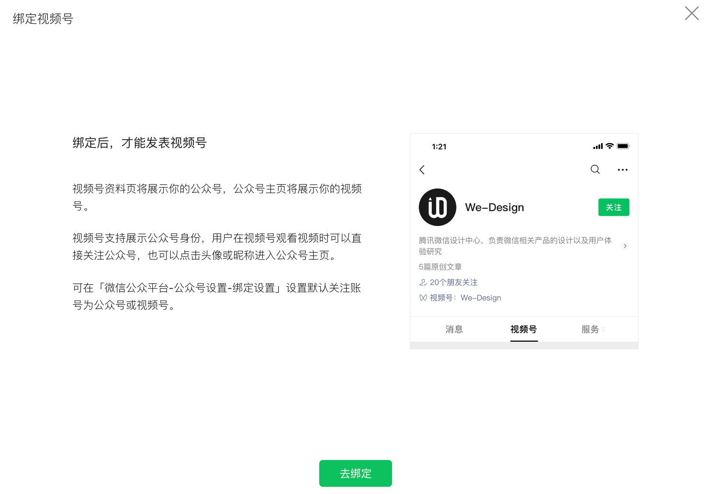Click the Wi-Fi icon in phone status bar
The height and width of the screenshot is (494, 717).
(609, 146)
